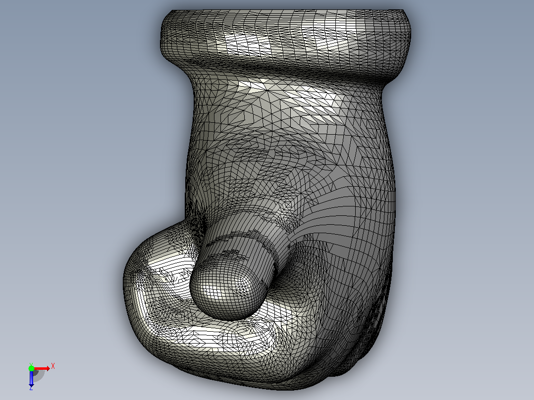
Task: Select the red X label text on triad
Action: tap(53, 366)
